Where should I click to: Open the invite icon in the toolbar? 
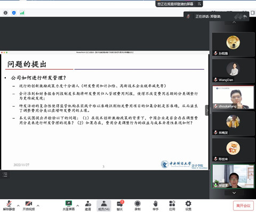[88, 206]
